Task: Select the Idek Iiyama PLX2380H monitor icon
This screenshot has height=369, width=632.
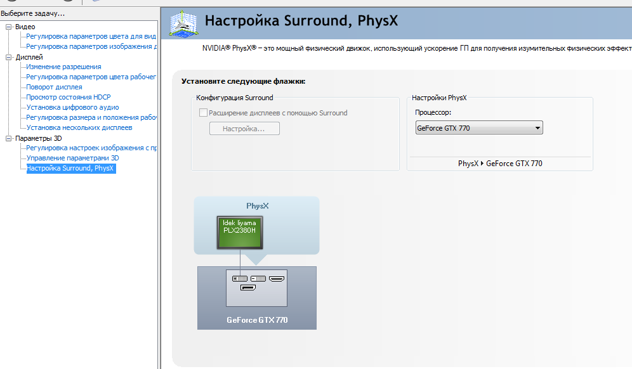Action: (239, 231)
